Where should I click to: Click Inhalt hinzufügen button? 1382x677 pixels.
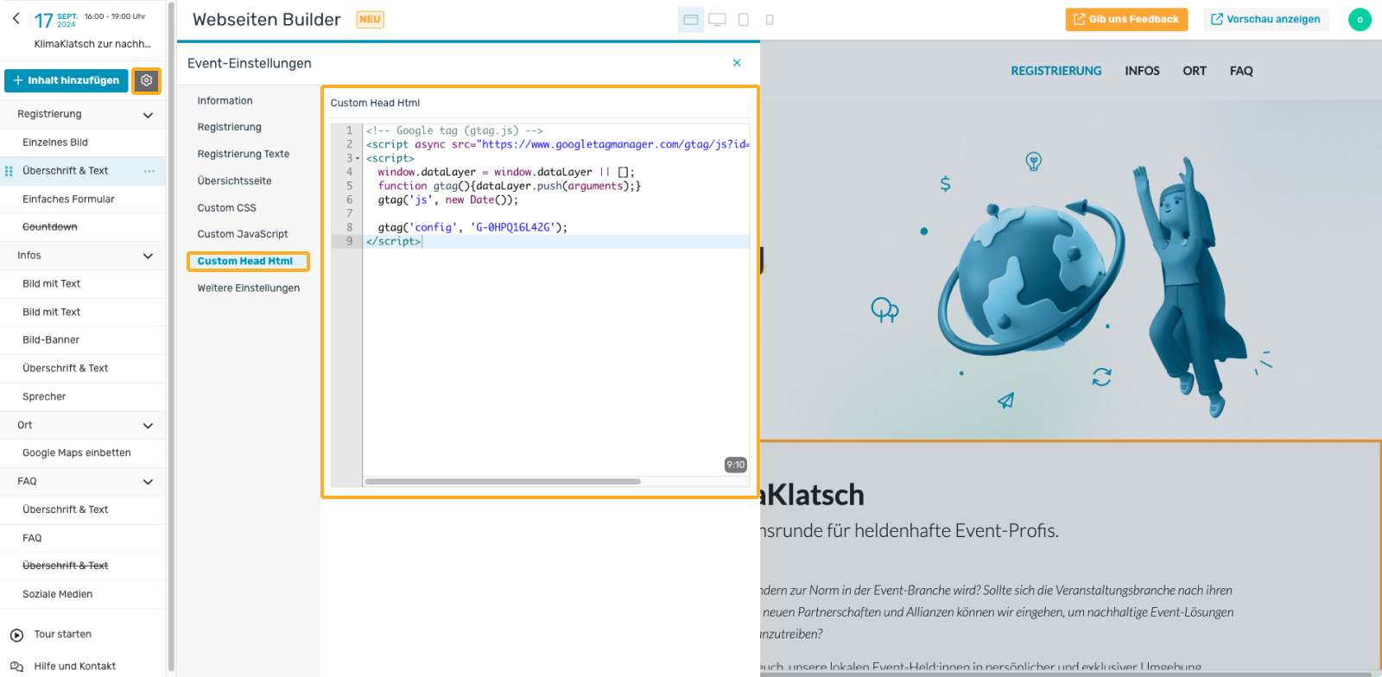(x=67, y=80)
